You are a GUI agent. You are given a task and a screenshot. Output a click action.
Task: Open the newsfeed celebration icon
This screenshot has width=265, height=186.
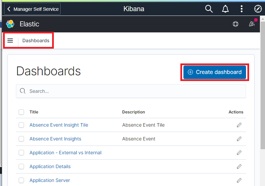pyautogui.click(x=251, y=24)
